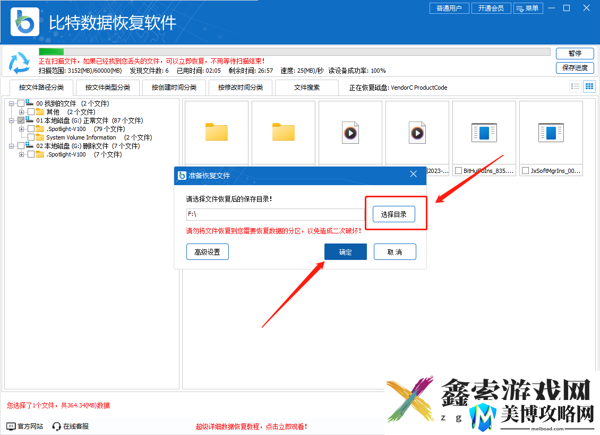Click the 您选择了1个文件 status text
Screen dimensions: 600x435
(x=58, y=405)
